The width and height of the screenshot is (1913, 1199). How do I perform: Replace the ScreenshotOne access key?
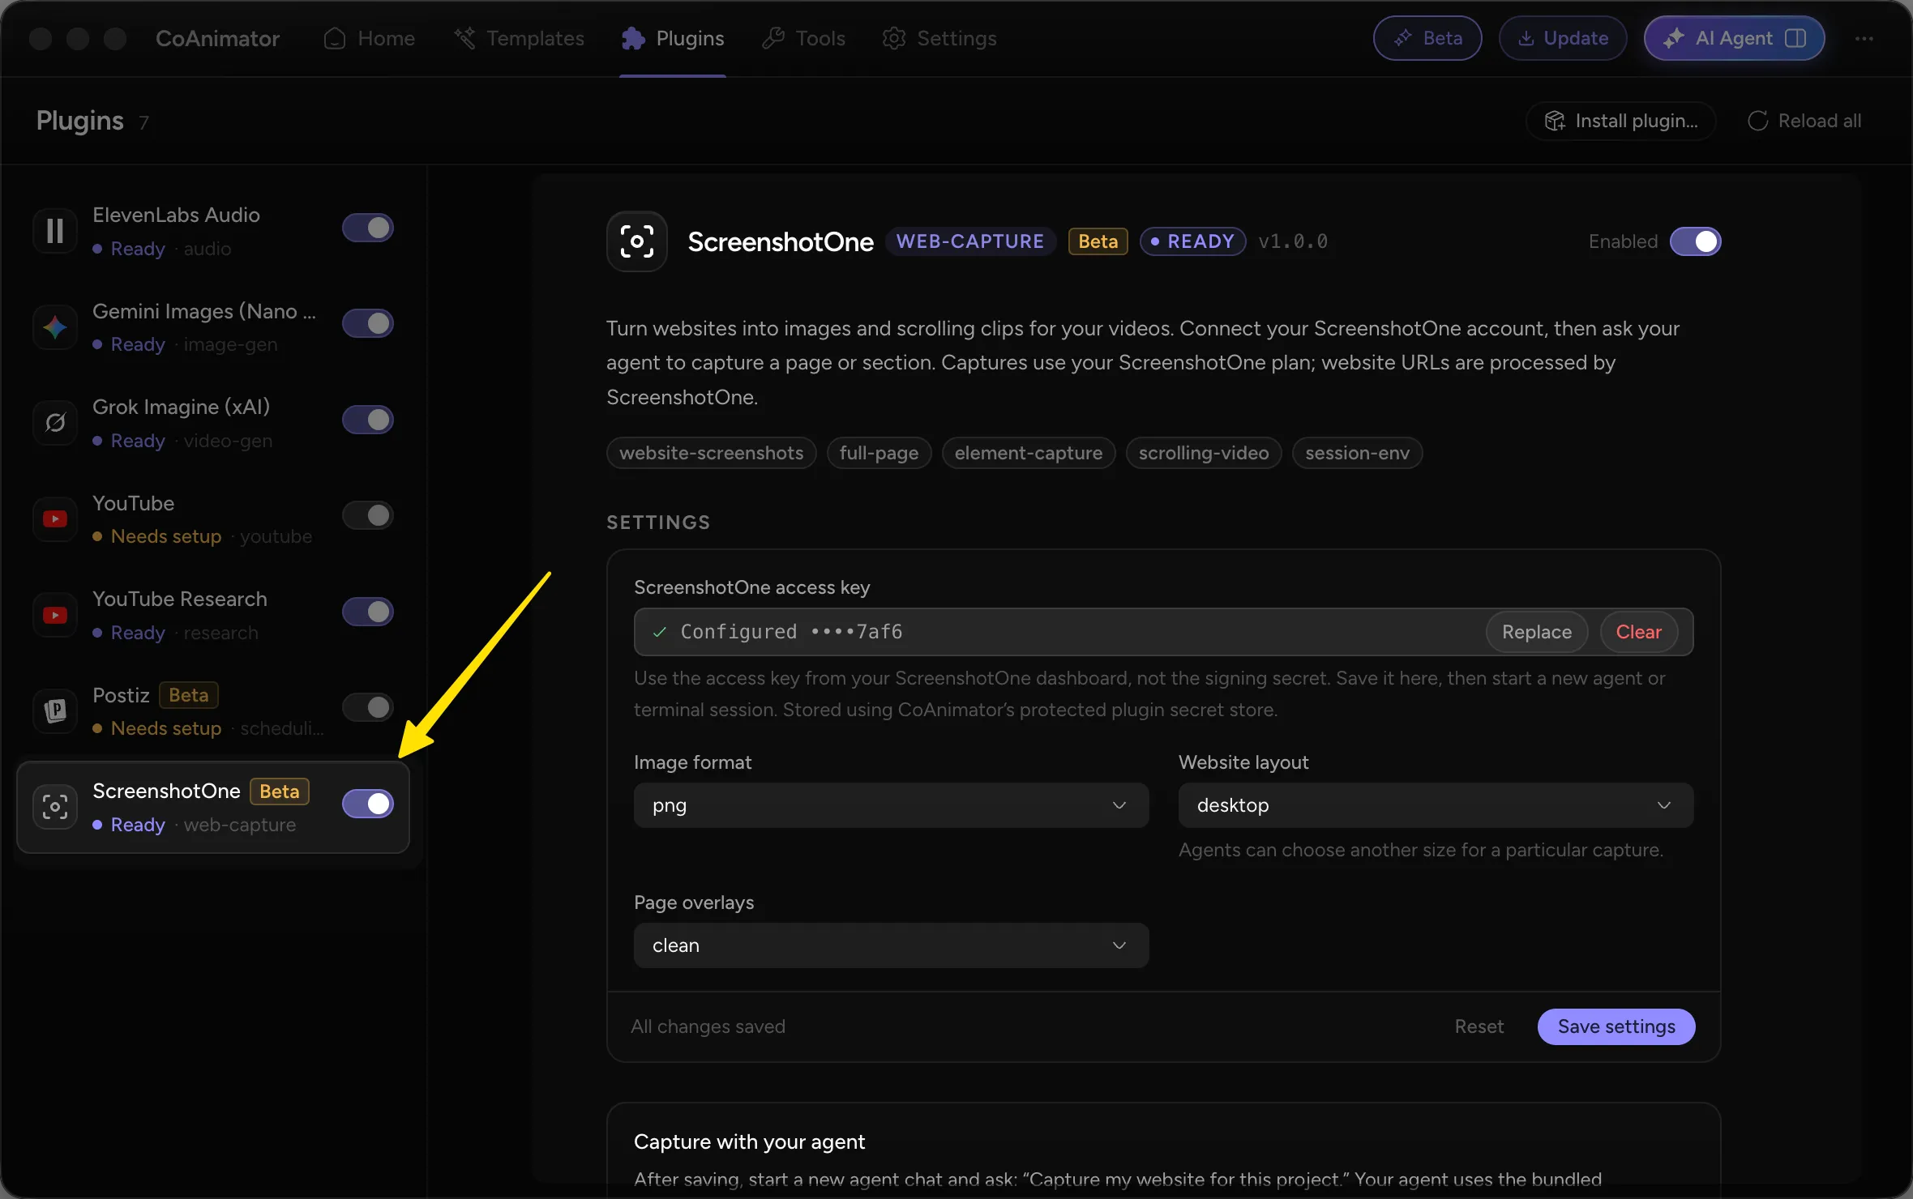[1537, 632]
